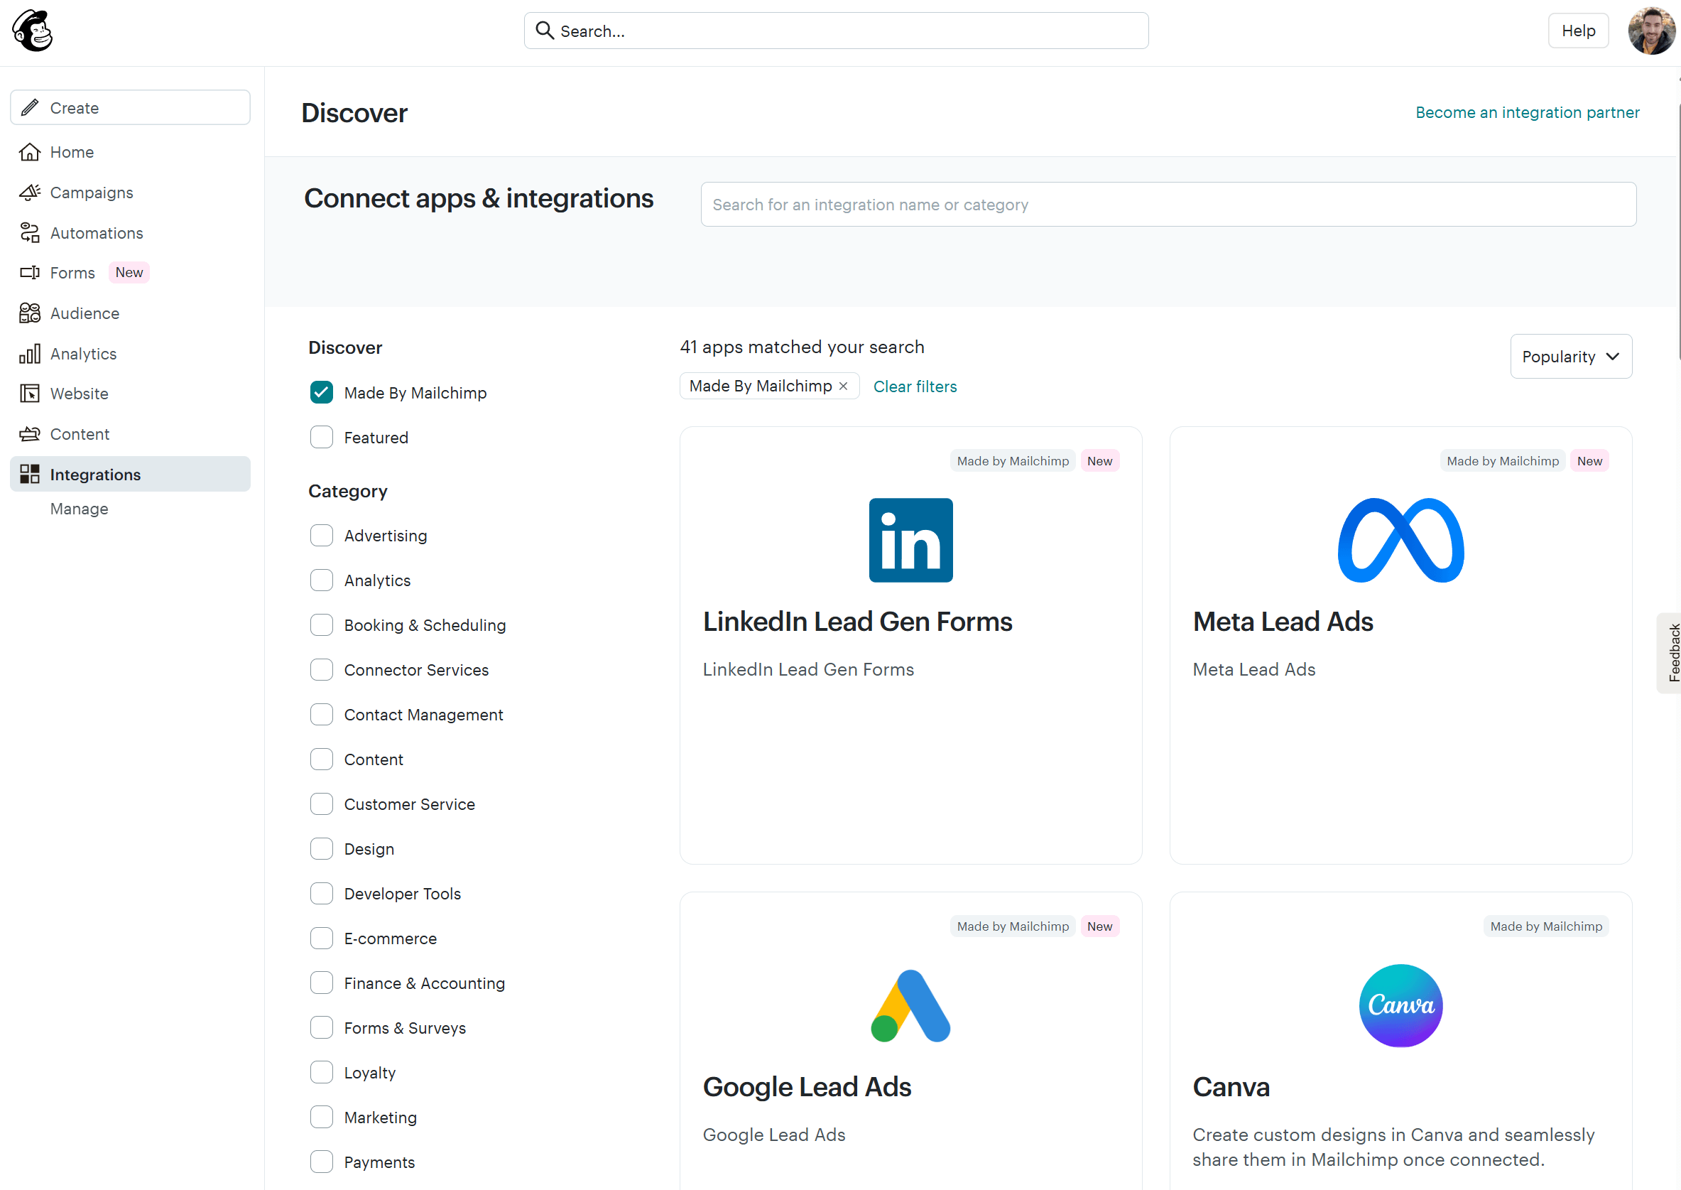This screenshot has height=1190, width=1681.
Task: Click the Automations sidebar icon
Action: tap(30, 232)
